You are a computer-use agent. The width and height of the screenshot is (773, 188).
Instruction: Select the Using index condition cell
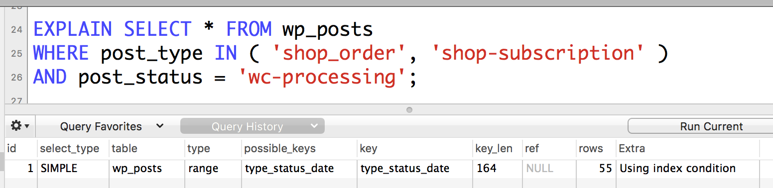point(688,169)
